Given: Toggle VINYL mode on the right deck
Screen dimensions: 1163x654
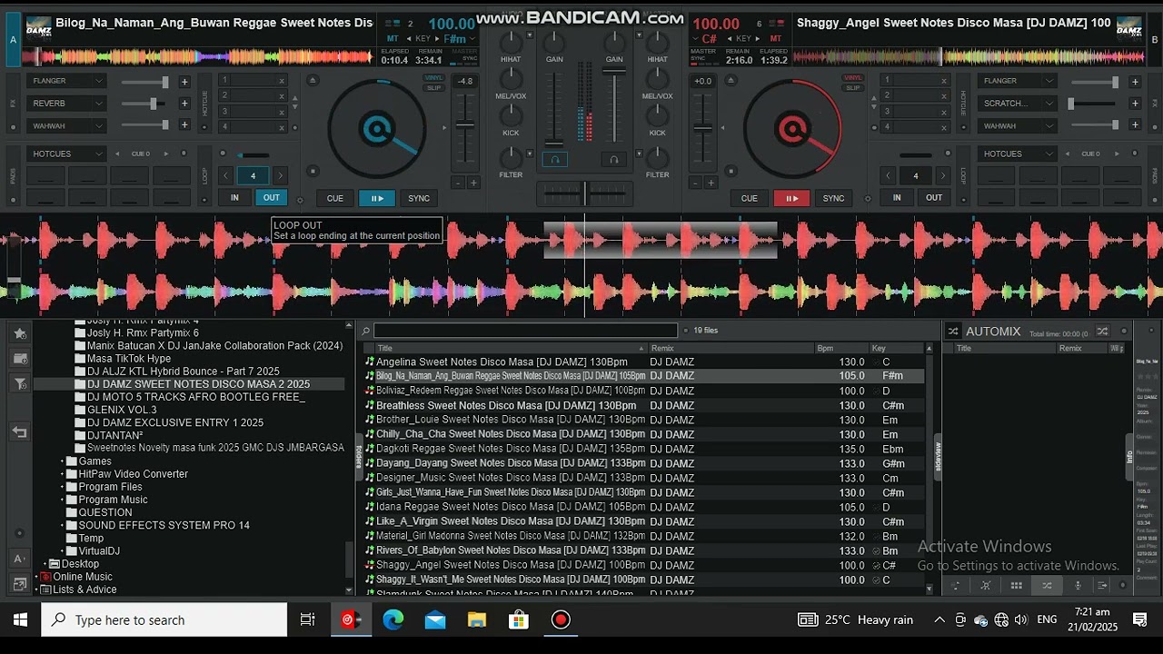Looking at the screenshot, I should click(853, 78).
